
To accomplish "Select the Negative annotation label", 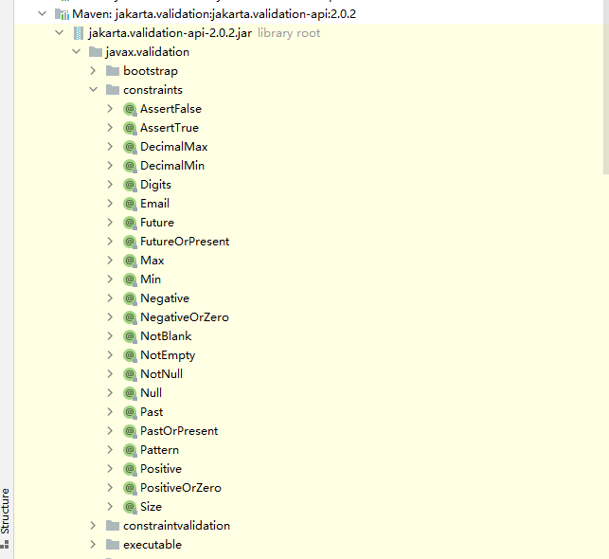I will [165, 298].
